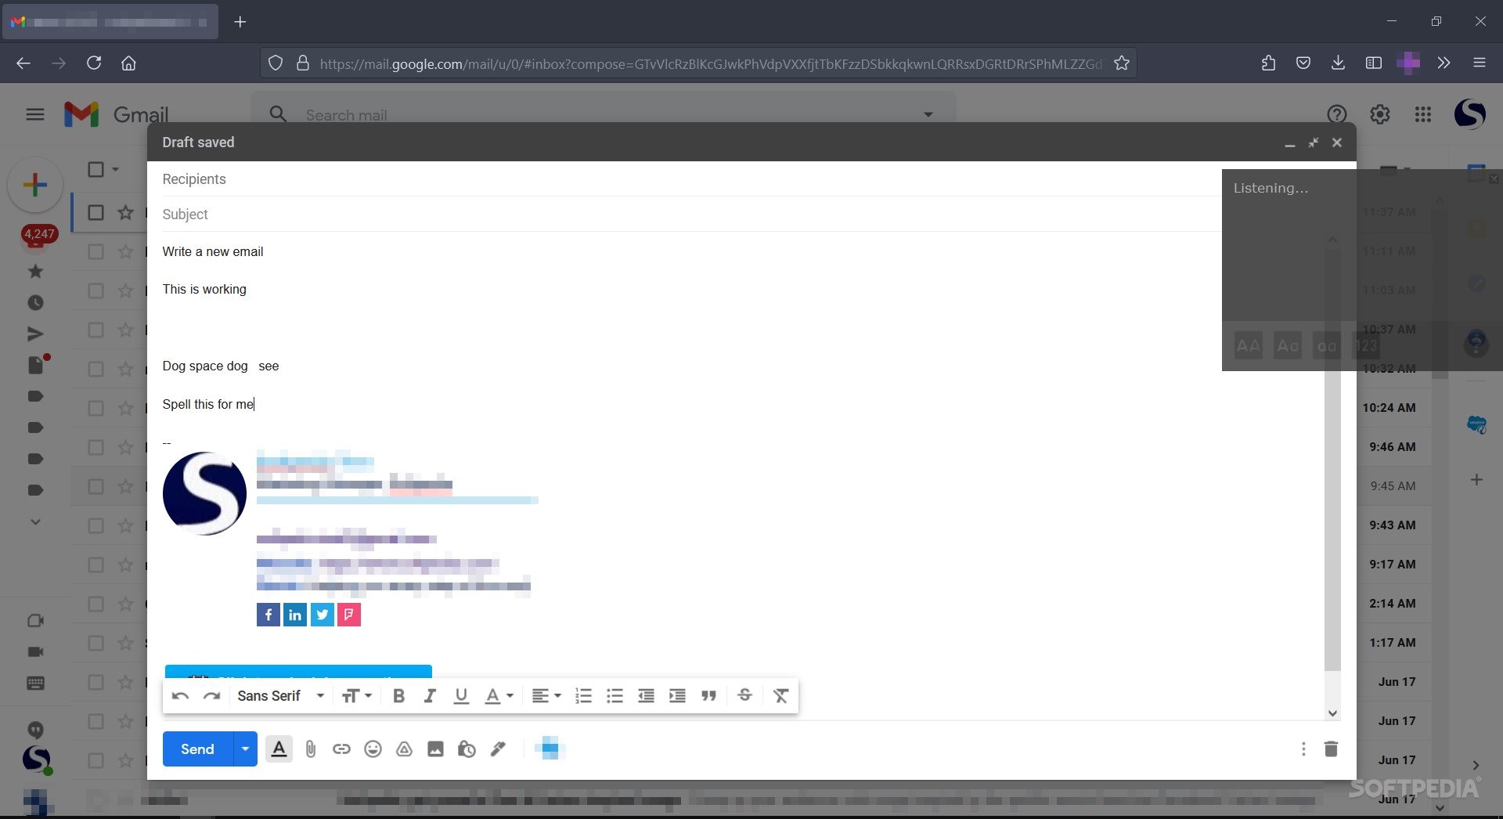Star the email received at 11:37 AM
This screenshot has height=819, width=1503.
pyautogui.click(x=125, y=212)
